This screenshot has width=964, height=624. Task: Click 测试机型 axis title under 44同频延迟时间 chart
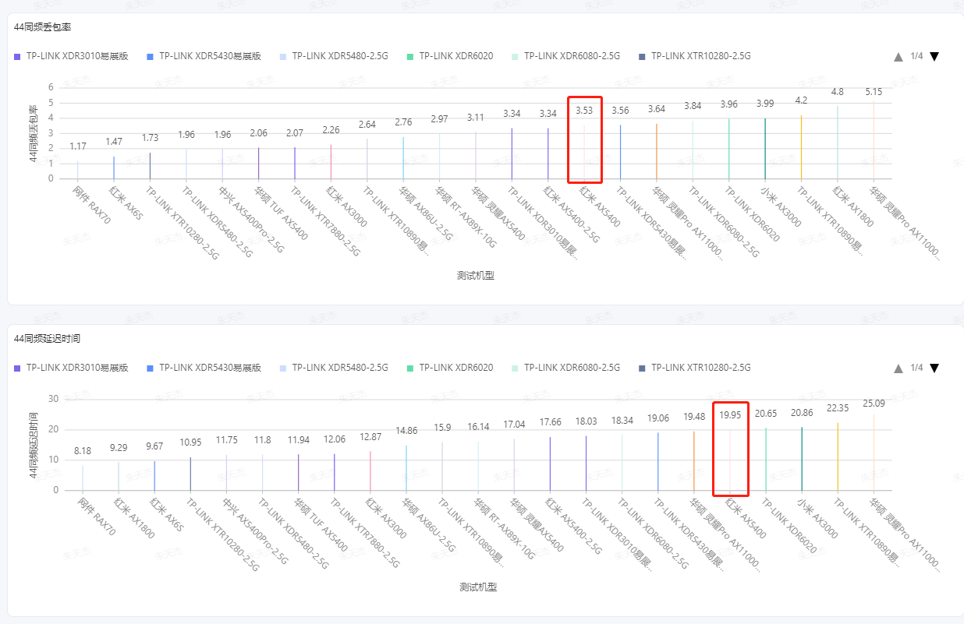tap(478, 587)
